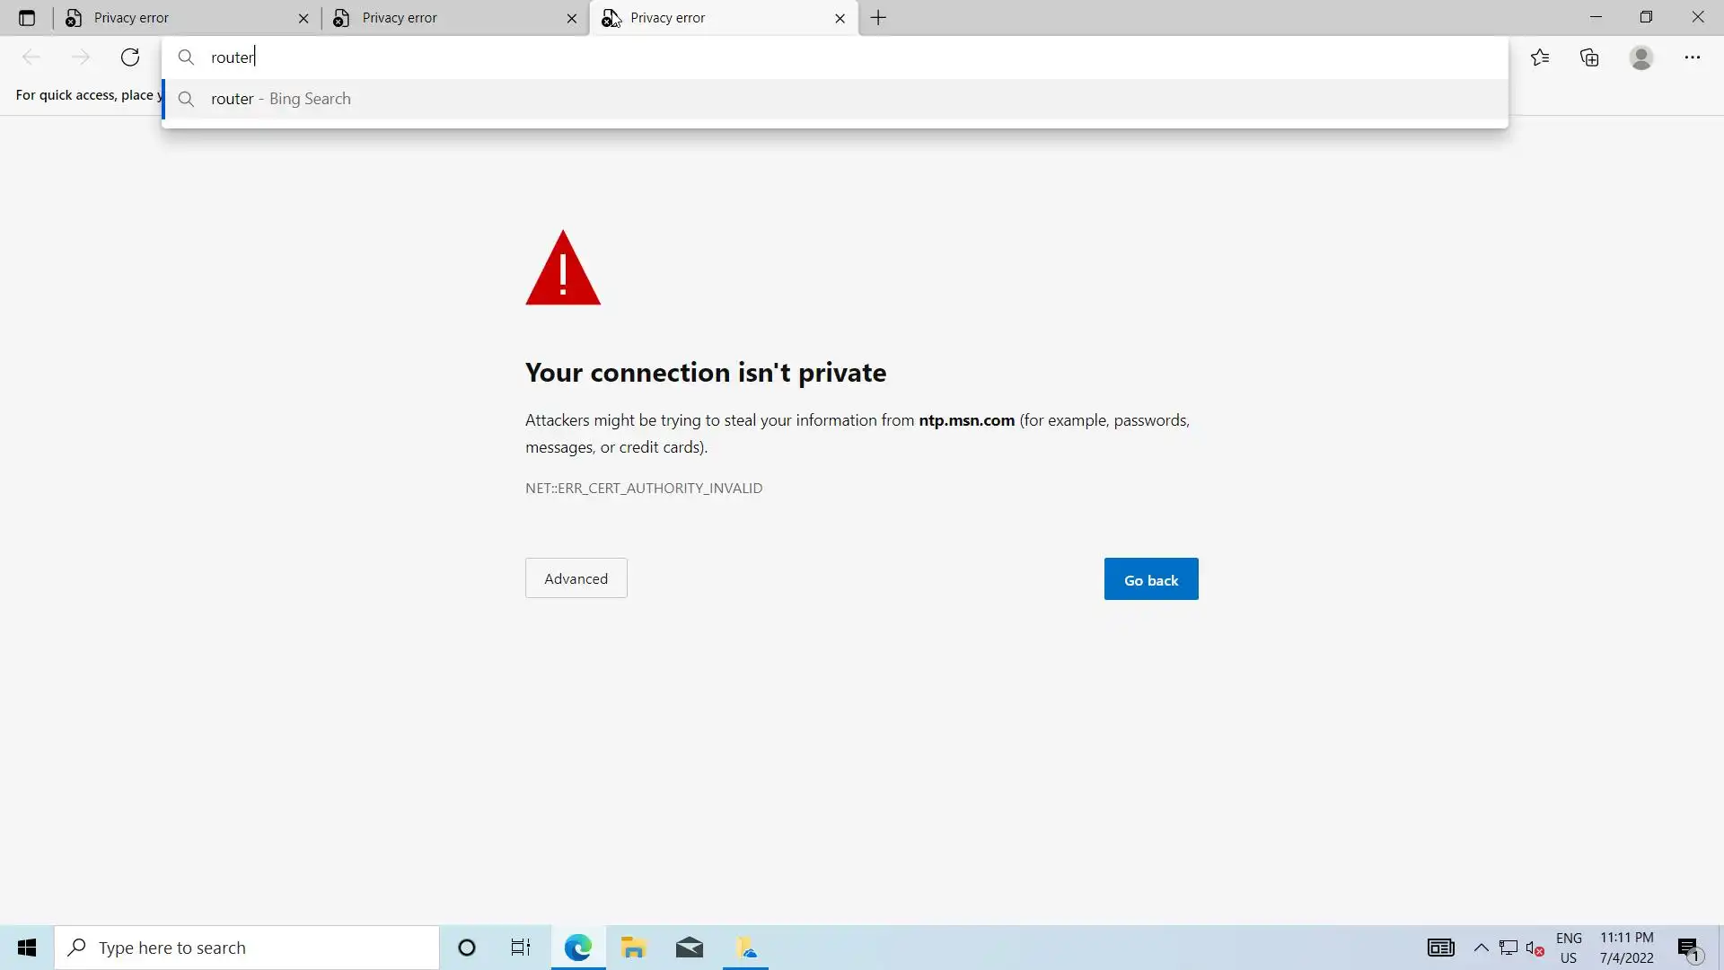This screenshot has width=1724, height=970.
Task: Open the Mail app on taskbar
Action: pos(689,948)
